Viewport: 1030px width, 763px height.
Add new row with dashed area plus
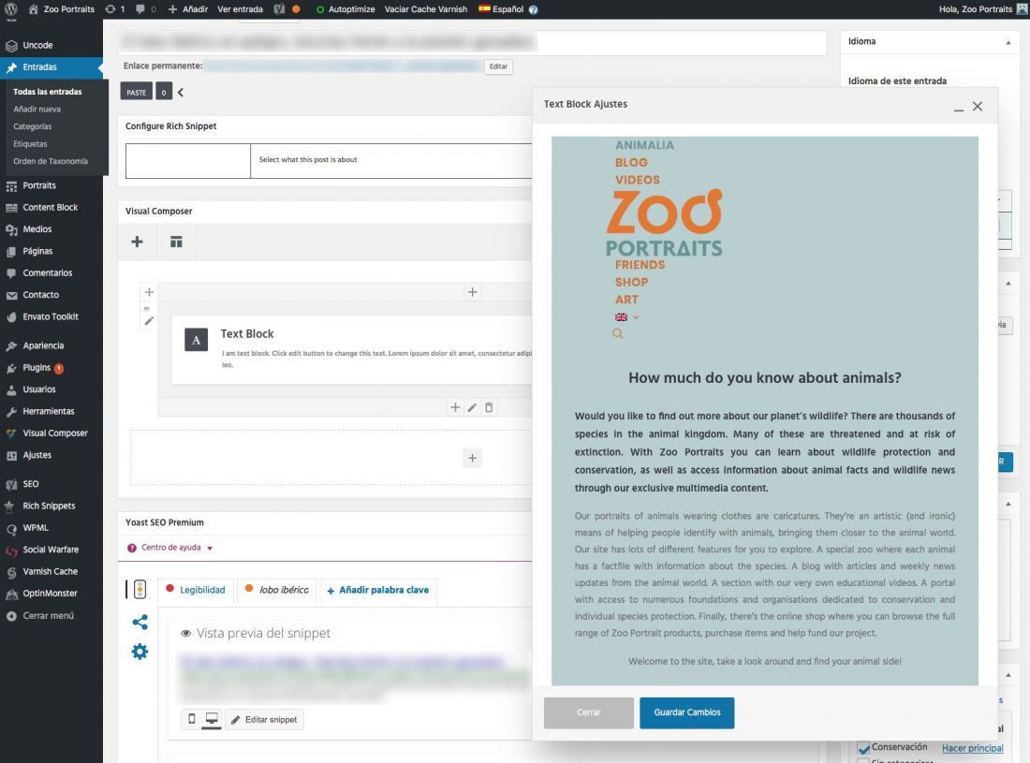[x=472, y=458]
